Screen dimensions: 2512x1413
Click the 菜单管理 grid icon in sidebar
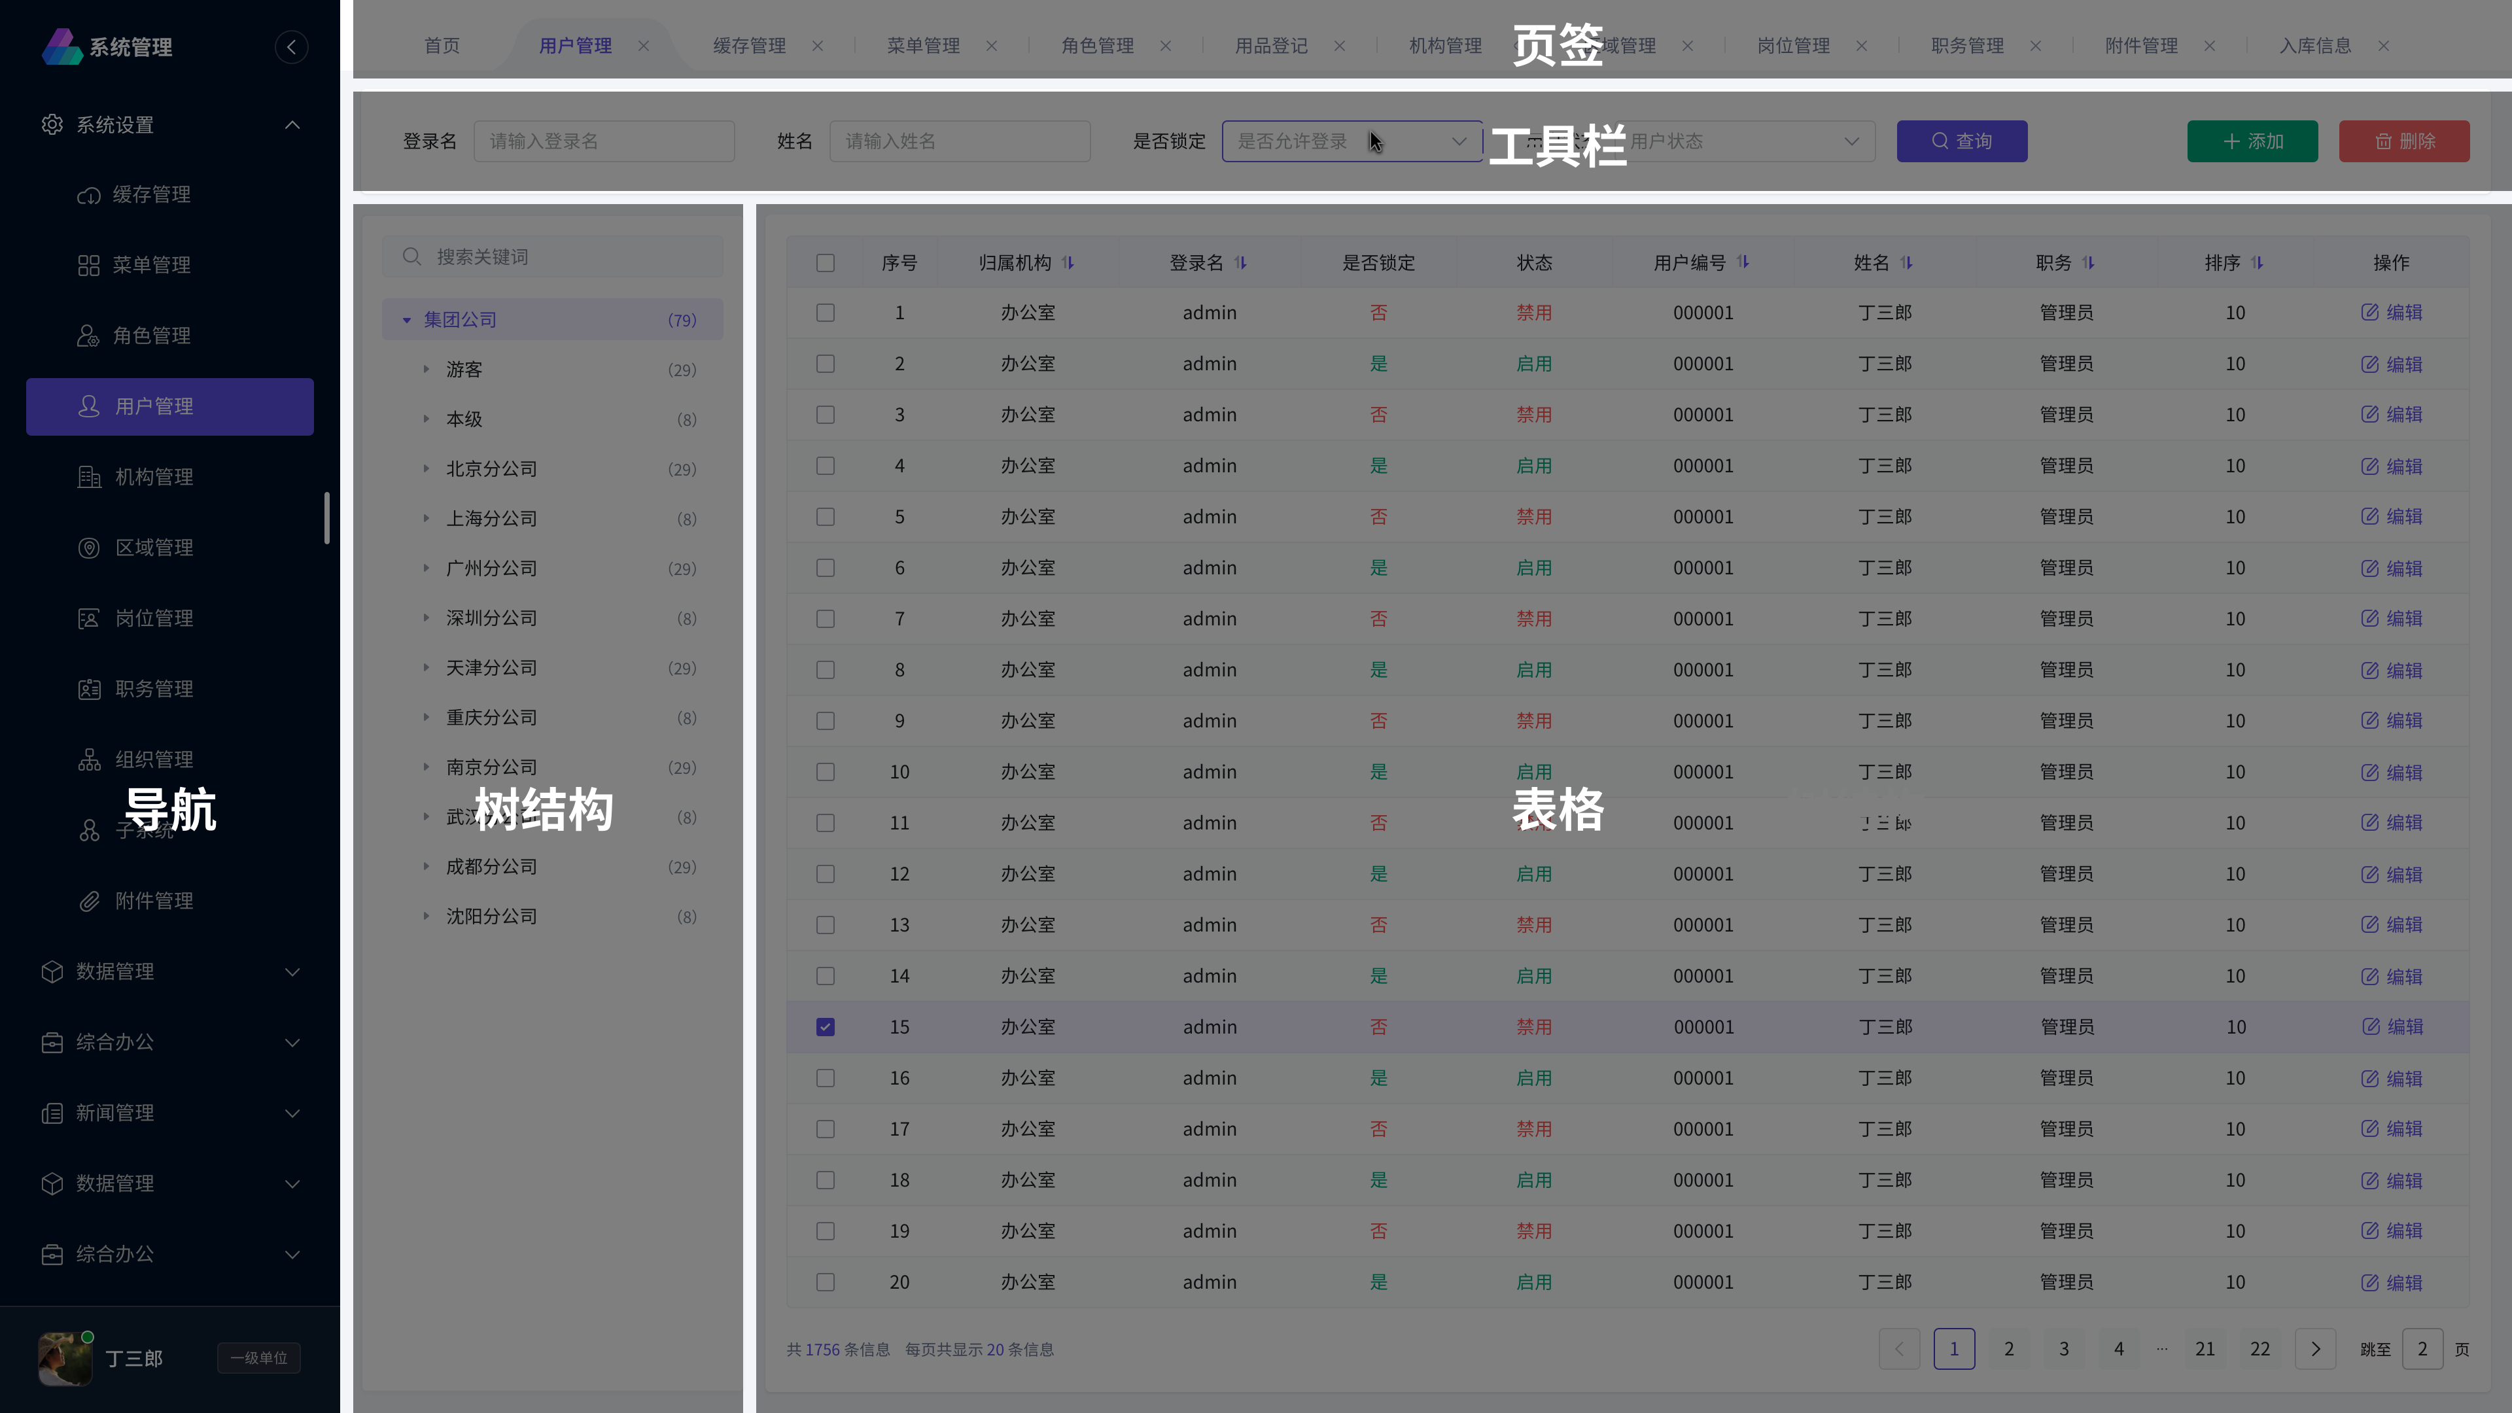pyautogui.click(x=89, y=265)
